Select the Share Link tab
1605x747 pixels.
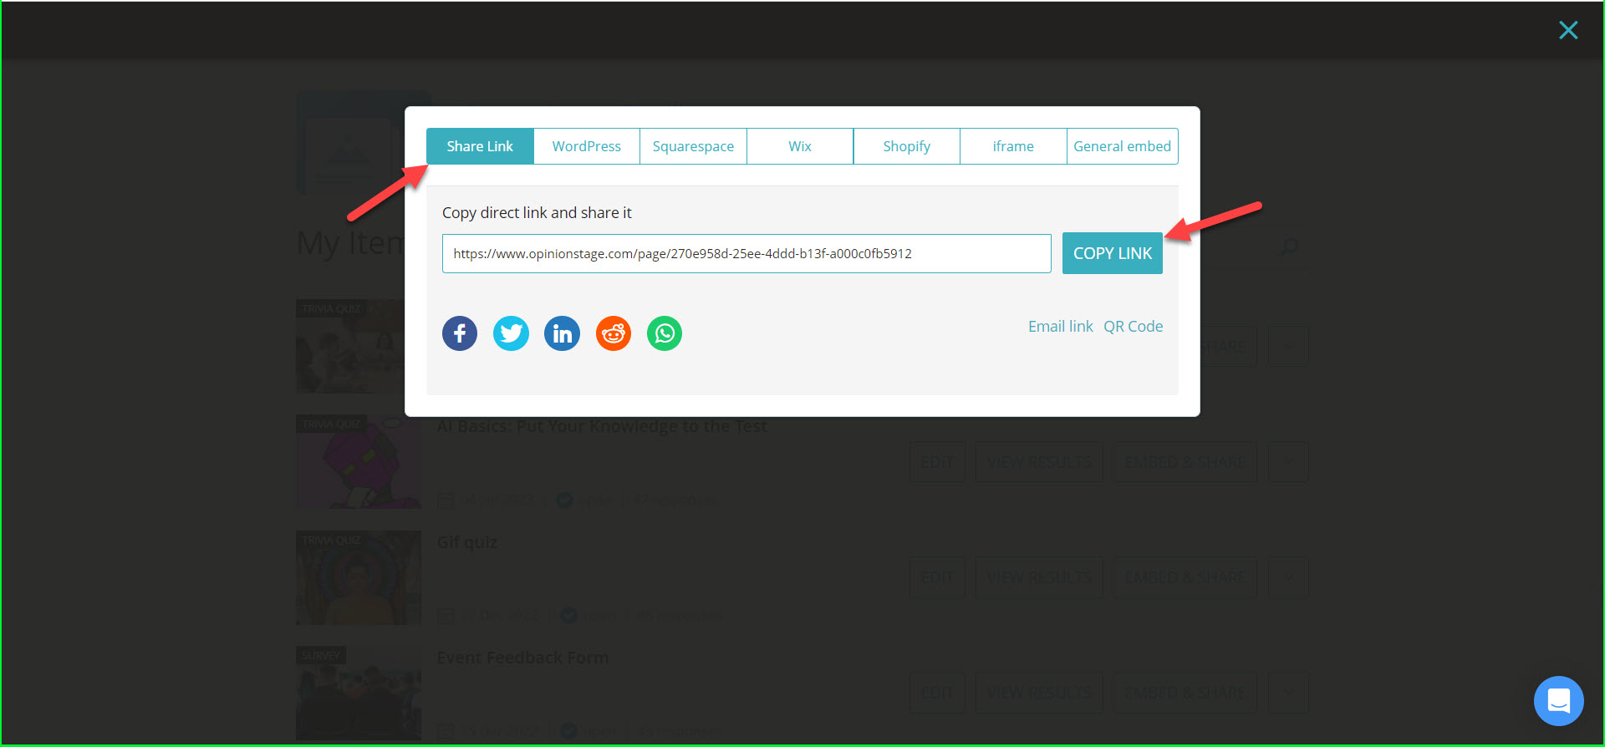pos(480,146)
